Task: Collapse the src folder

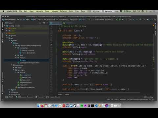Action: click(7, 38)
